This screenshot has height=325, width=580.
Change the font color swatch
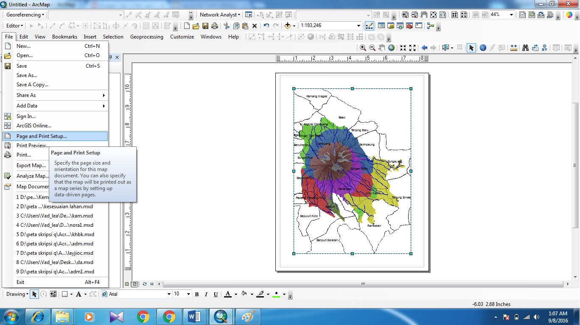tap(228, 294)
